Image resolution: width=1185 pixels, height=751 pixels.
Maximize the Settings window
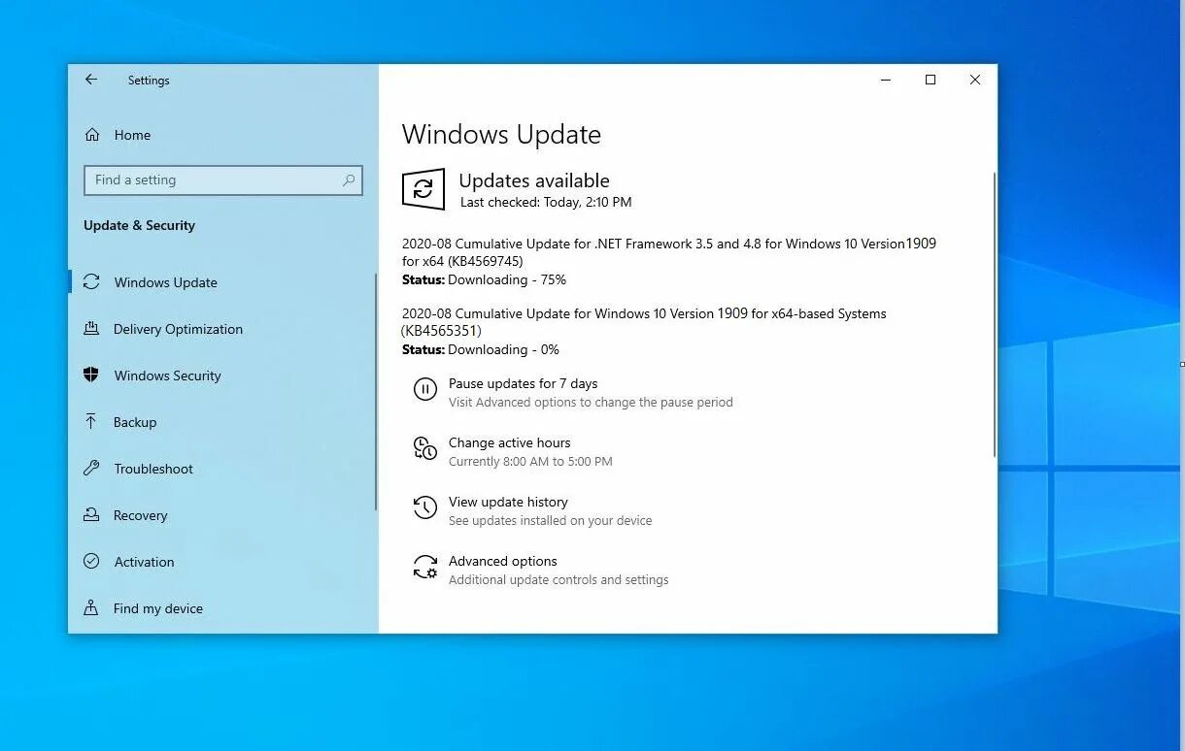click(x=931, y=80)
